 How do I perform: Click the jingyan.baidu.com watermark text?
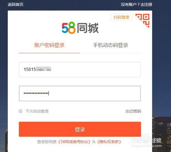point(146,146)
